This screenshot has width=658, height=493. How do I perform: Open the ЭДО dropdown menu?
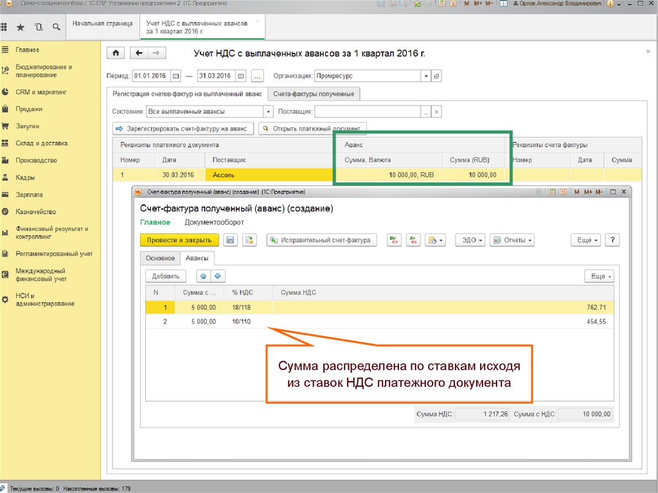470,240
